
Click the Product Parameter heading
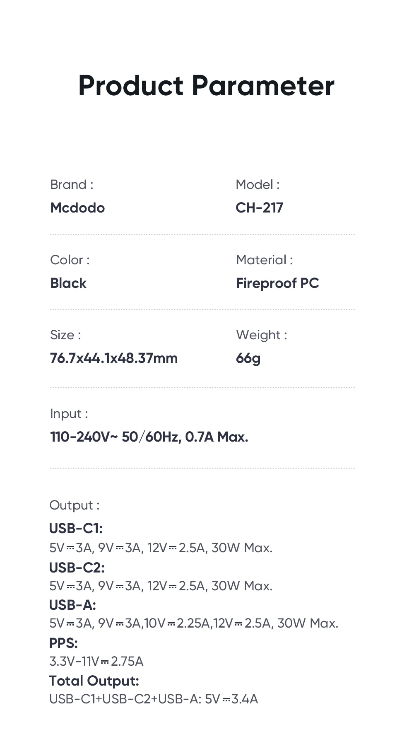pos(206,86)
